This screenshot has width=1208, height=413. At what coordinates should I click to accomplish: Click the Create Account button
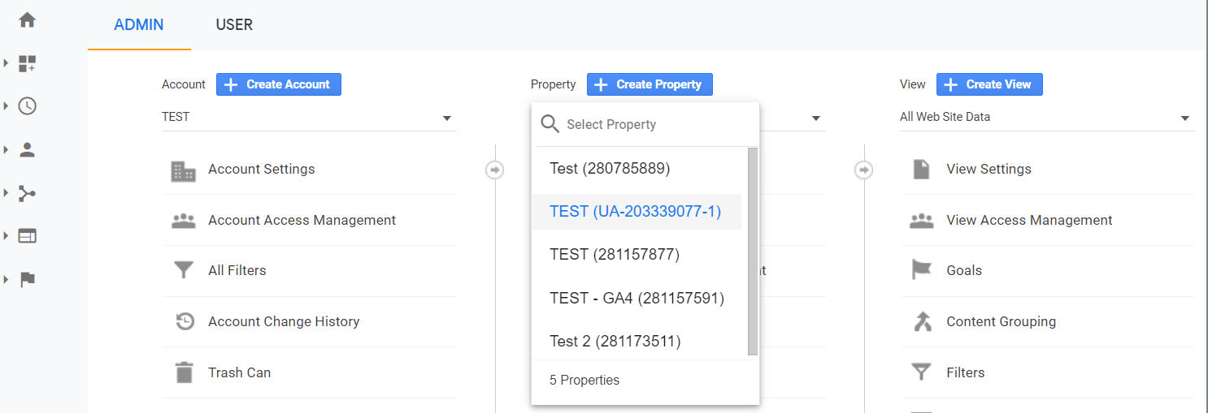coord(279,84)
